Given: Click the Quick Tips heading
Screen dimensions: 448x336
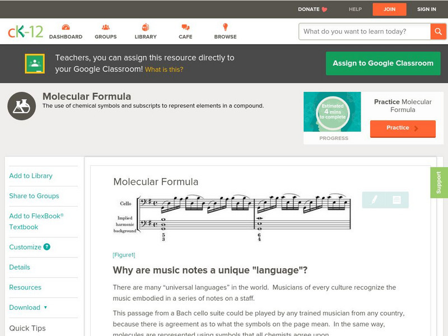Looking at the screenshot, I should (27, 328).
